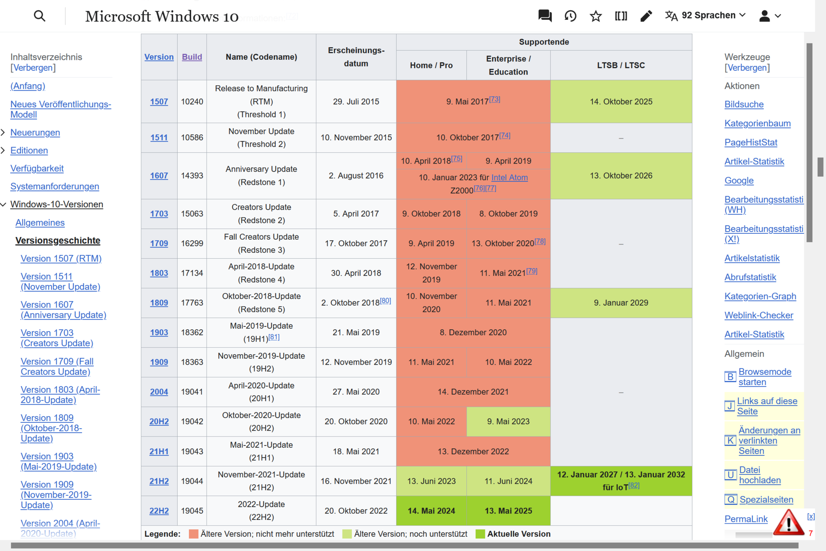Image resolution: width=826 pixels, height=551 pixels.
Task: Collapse the Windows-10-Versionen section
Action: (3, 204)
